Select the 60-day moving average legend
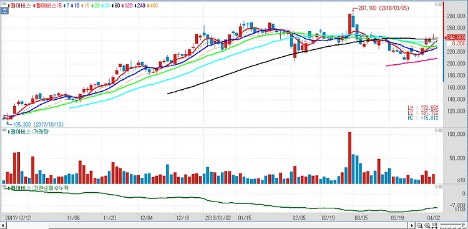The height and width of the screenshot is (229, 468). point(116,6)
